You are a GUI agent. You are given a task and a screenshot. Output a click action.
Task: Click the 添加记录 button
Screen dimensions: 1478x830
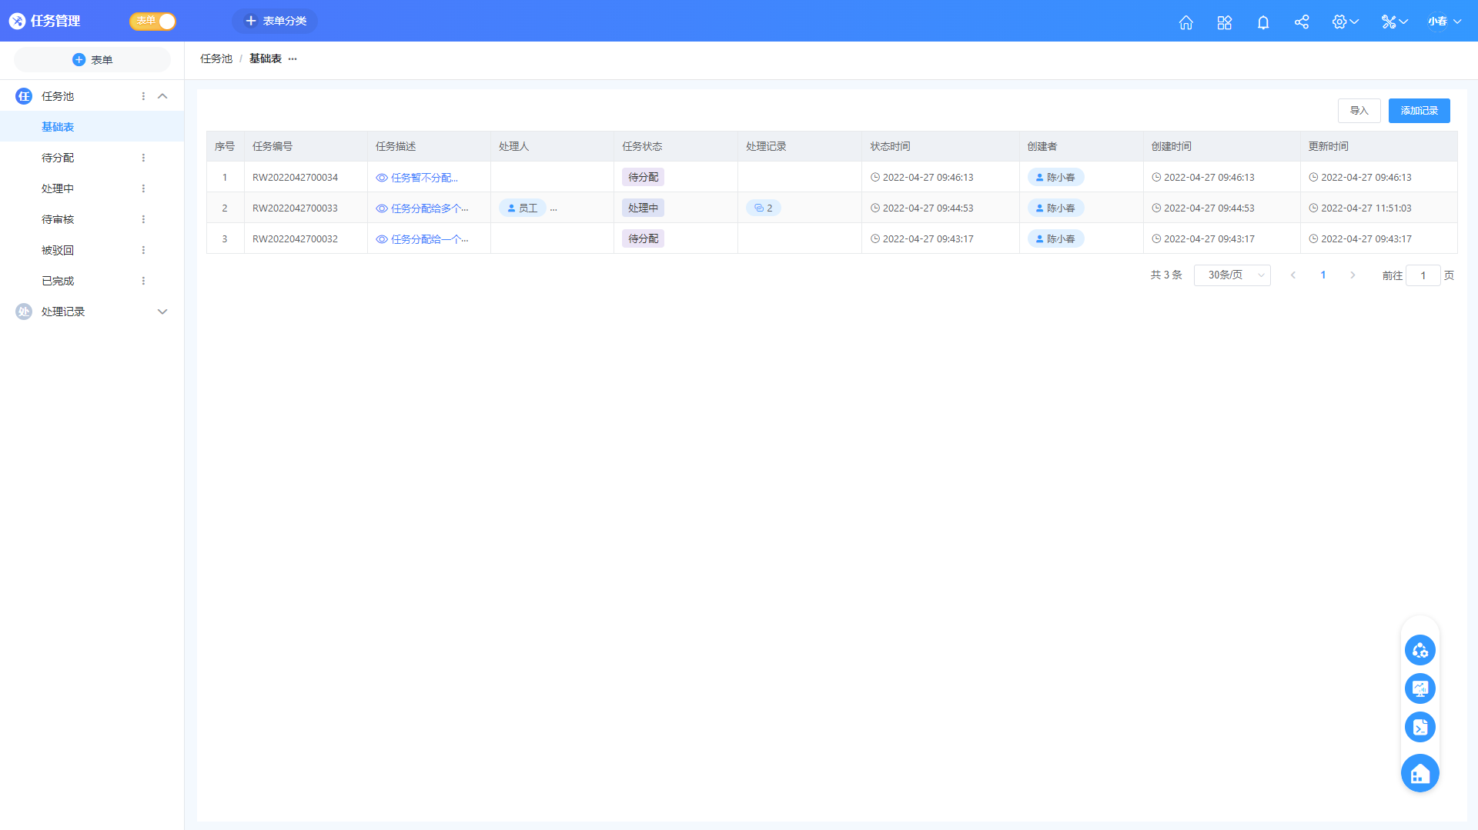(x=1419, y=111)
